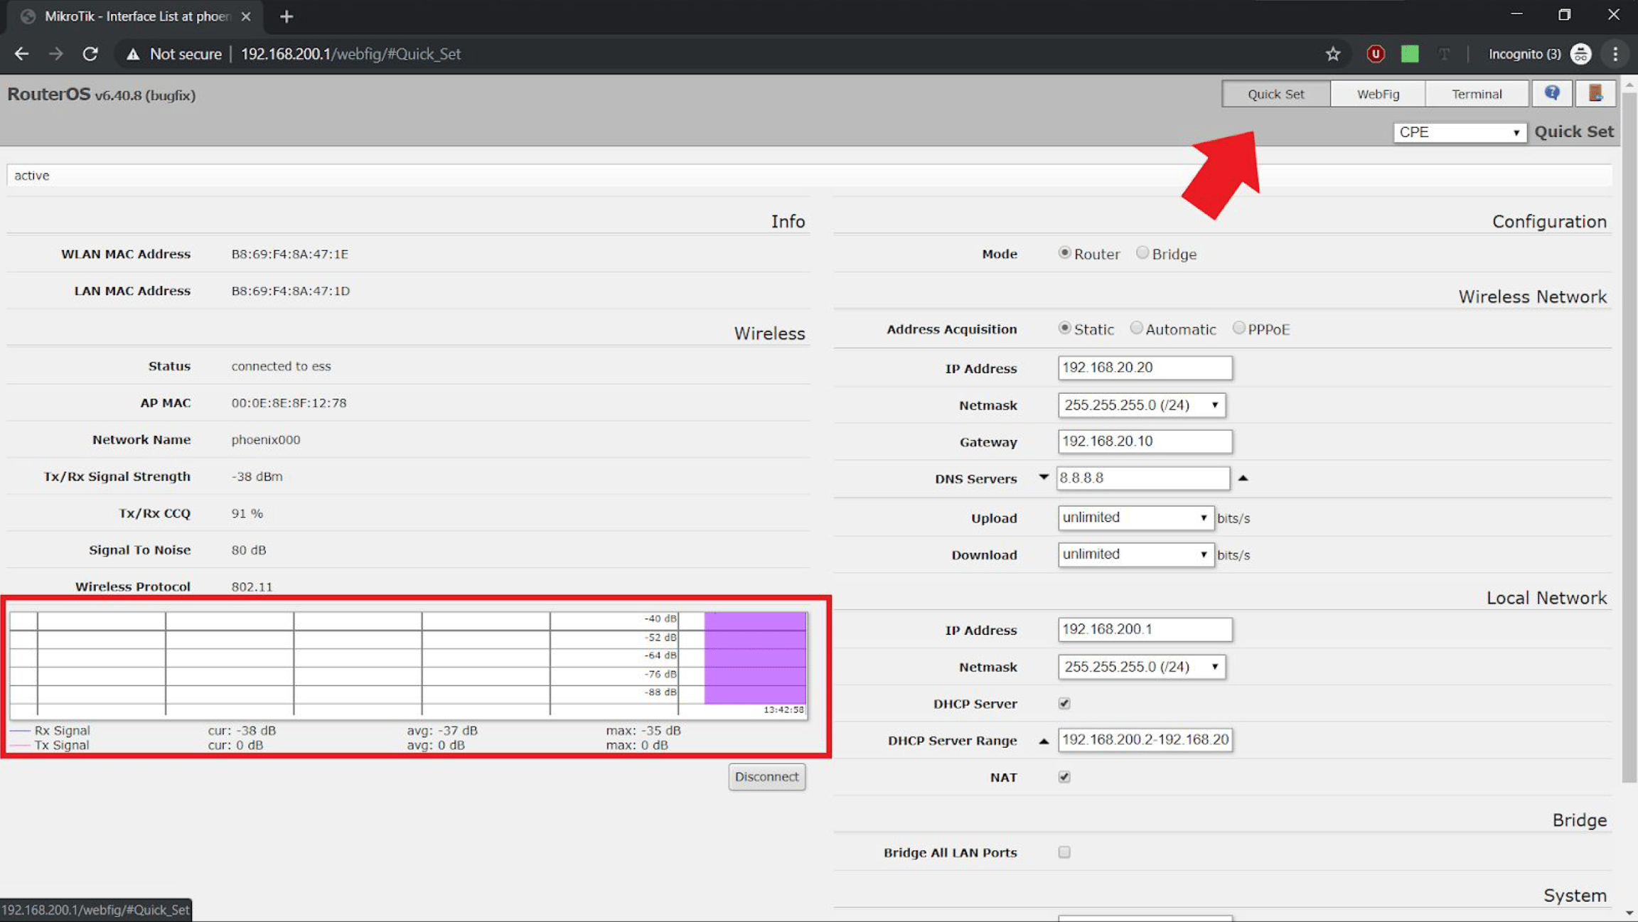The width and height of the screenshot is (1638, 922).
Task: Open the Upload limit dropdown
Action: click(x=1135, y=518)
